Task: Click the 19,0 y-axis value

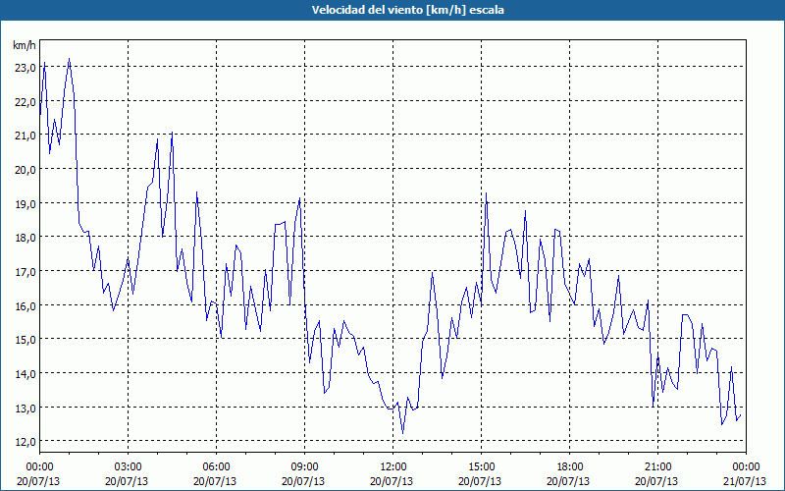Action: (x=26, y=204)
